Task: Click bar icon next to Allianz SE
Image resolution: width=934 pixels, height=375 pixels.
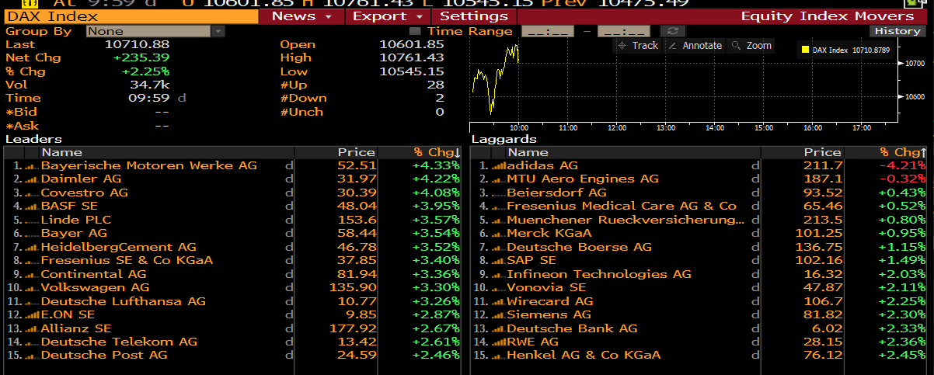Action: pyautogui.click(x=31, y=329)
